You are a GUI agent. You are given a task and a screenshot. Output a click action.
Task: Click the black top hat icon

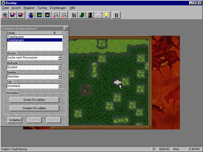(90, 15)
